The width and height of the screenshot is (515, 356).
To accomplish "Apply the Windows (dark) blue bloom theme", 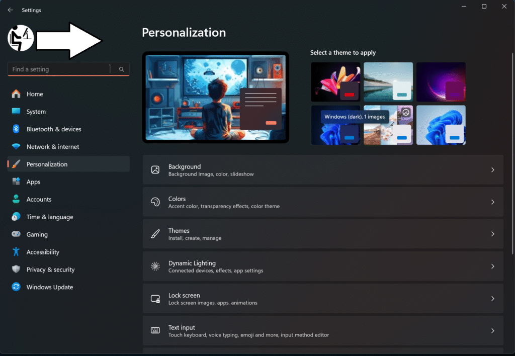I will click(335, 125).
